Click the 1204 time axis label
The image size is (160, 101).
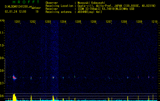coord(63,21)
